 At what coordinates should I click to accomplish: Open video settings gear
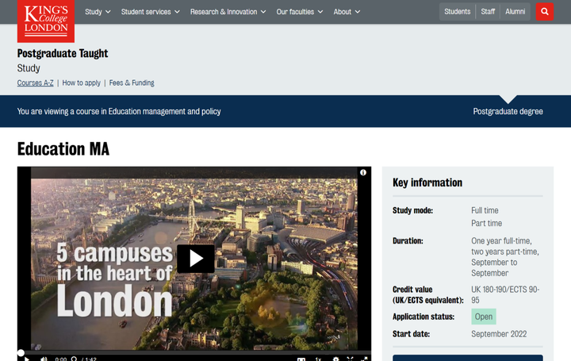click(335, 359)
